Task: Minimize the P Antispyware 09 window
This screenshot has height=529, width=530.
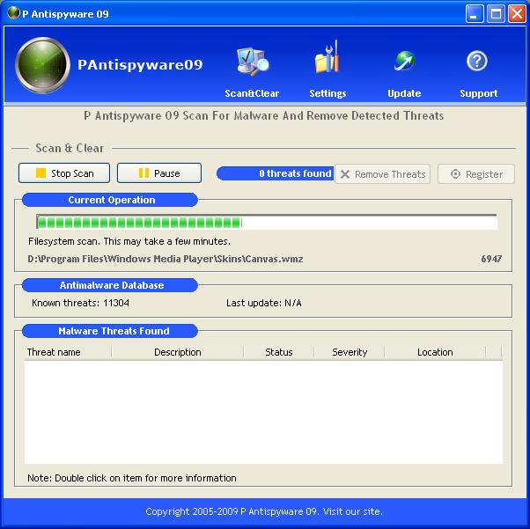Action: click(475, 13)
